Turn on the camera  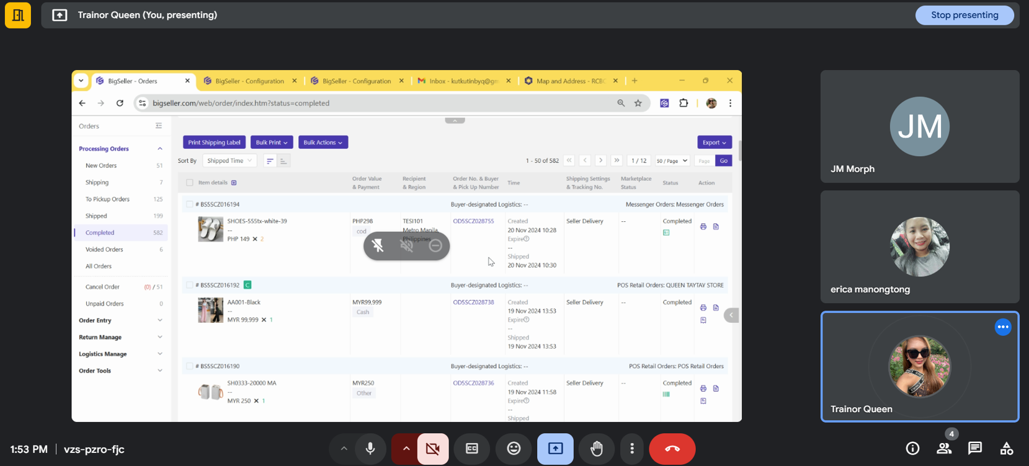[433, 449]
